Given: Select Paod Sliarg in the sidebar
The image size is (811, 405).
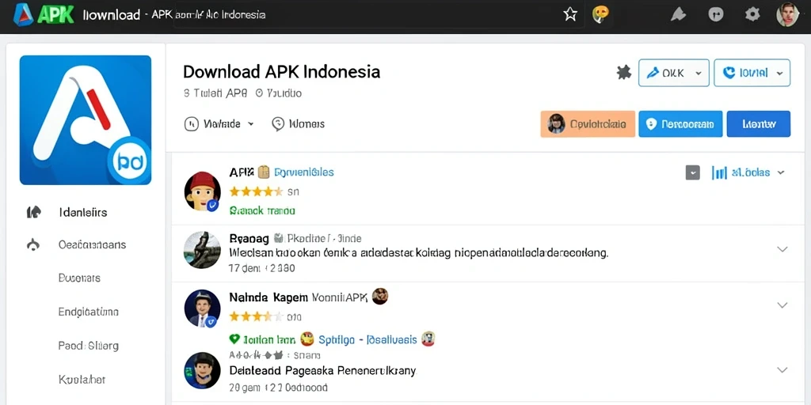Looking at the screenshot, I should tap(89, 346).
